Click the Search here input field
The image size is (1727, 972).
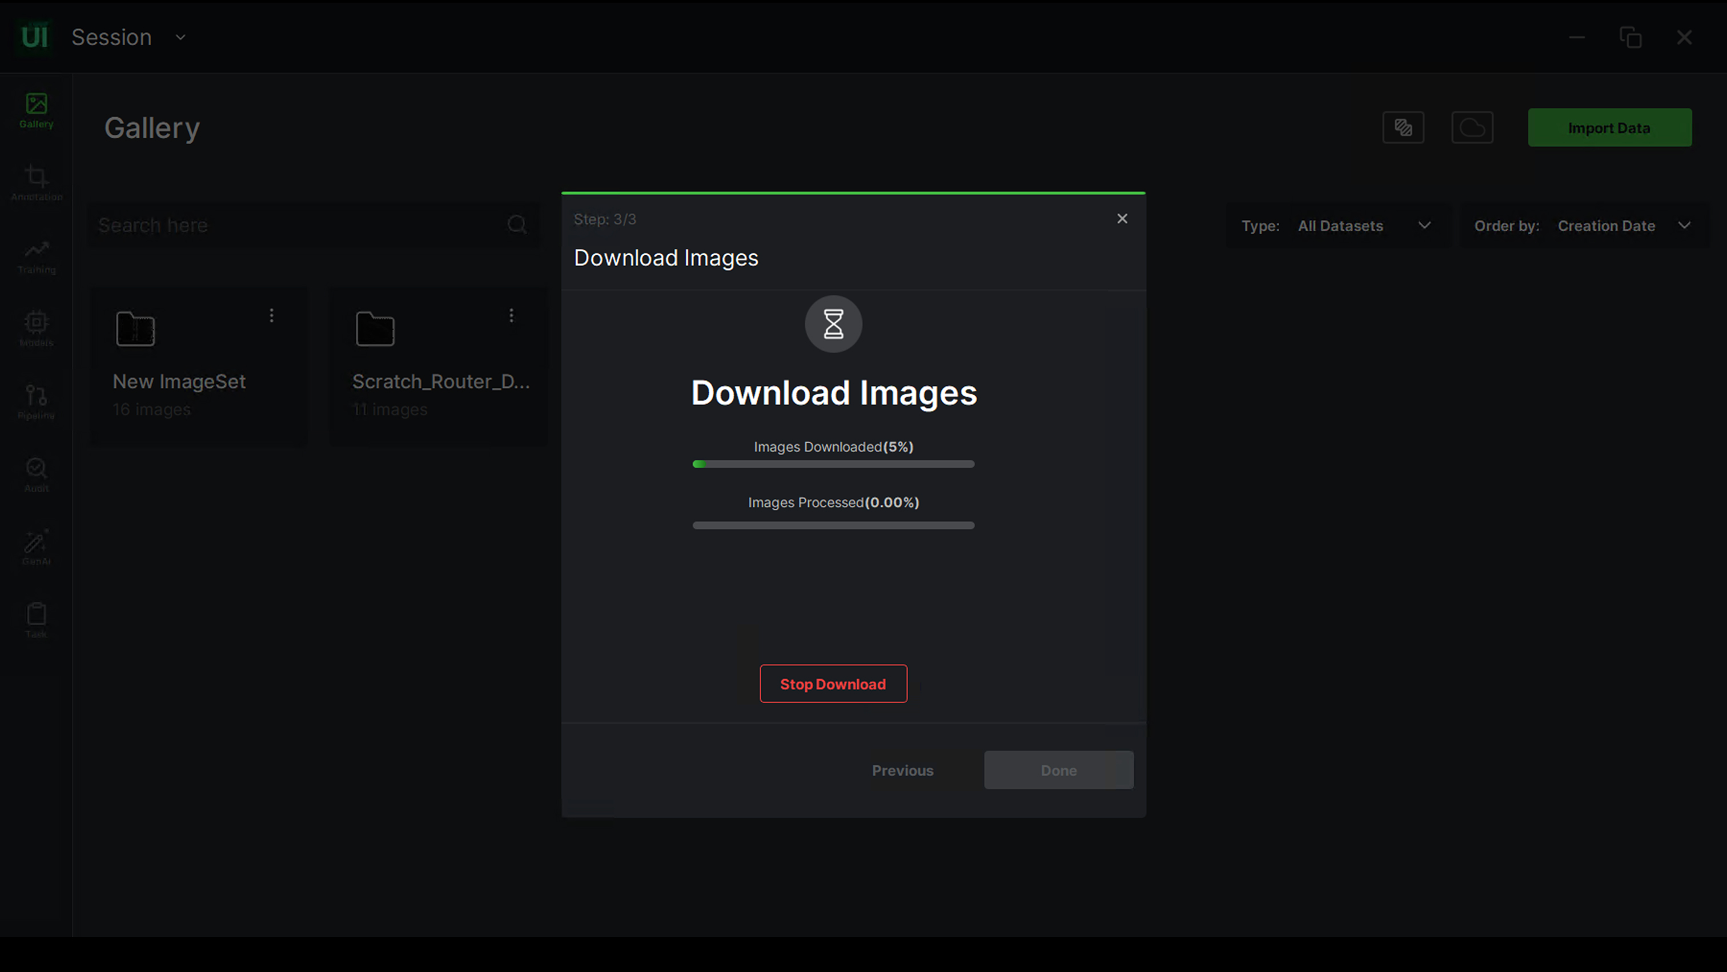[298, 225]
